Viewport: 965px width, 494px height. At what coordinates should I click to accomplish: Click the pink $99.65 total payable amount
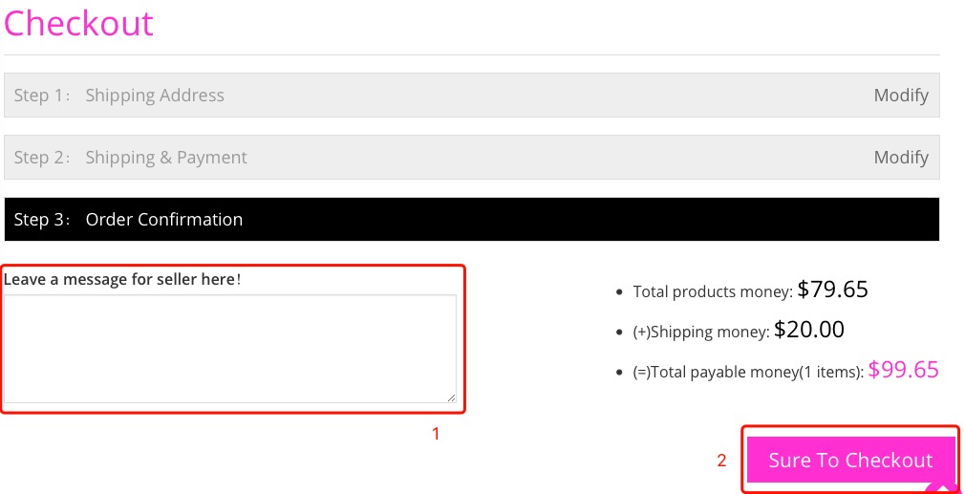tap(904, 370)
